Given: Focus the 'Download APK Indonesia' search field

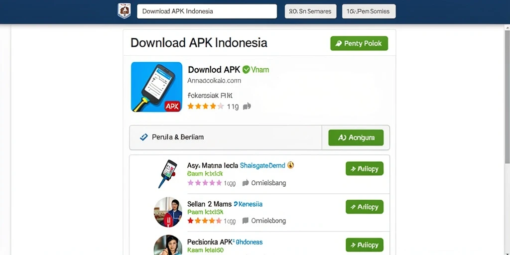Looking at the screenshot, I should pyautogui.click(x=207, y=11).
